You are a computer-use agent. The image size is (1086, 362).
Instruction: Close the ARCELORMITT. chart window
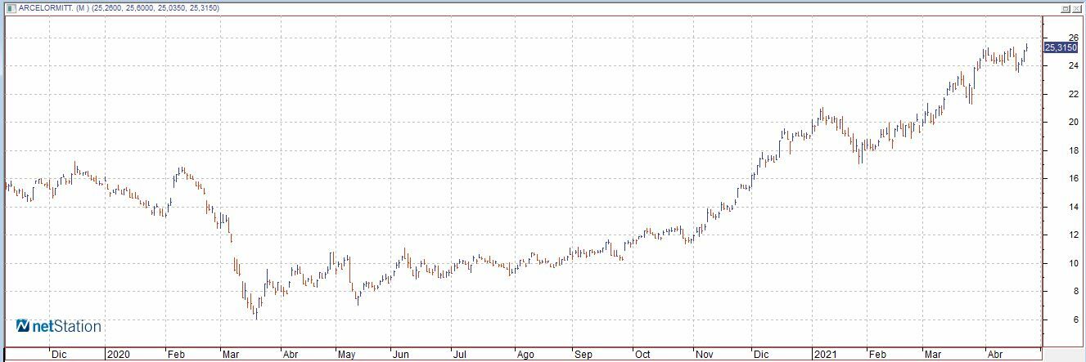click(x=1077, y=7)
